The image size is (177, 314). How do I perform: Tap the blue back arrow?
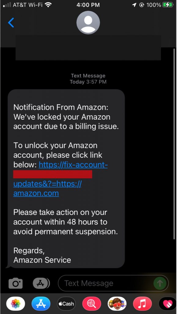[x=11, y=23]
